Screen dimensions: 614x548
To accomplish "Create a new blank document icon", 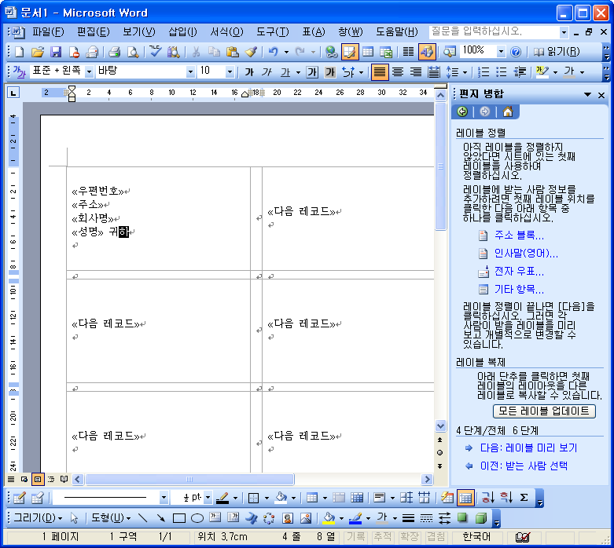I will 19,52.
